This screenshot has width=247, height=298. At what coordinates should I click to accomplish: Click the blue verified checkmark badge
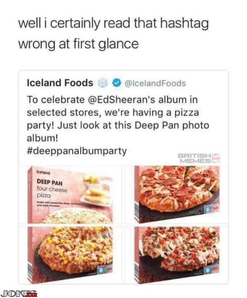[116, 83]
